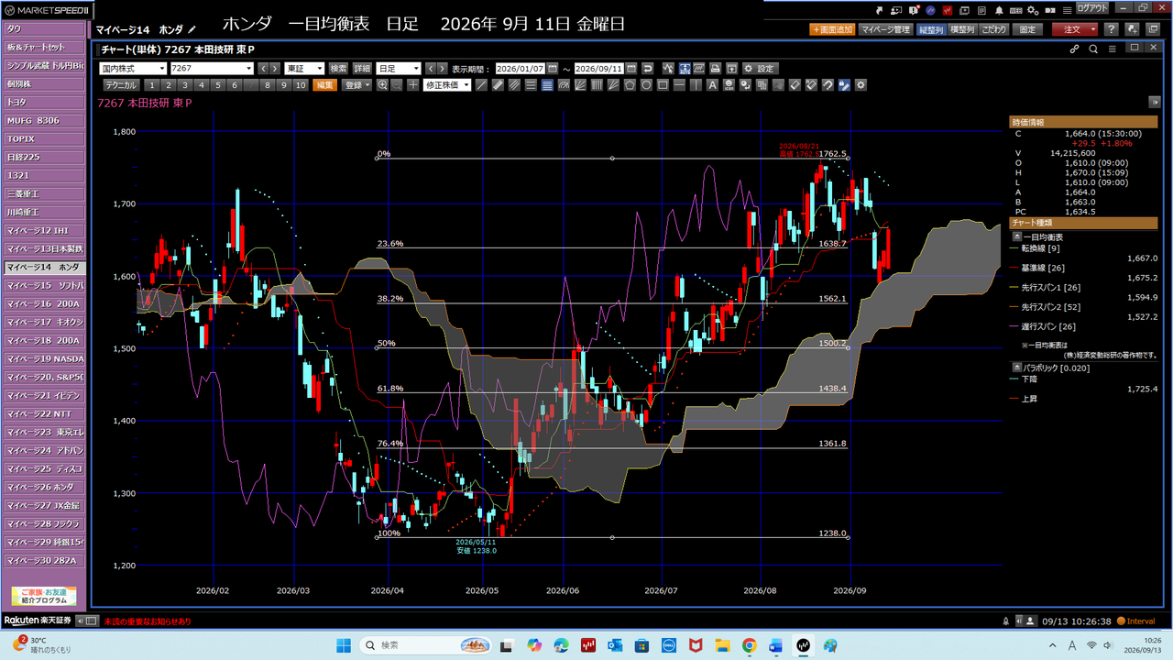Screen dimensions: 1173x660
Task: Open the start date calendar picker
Action: (x=552, y=68)
